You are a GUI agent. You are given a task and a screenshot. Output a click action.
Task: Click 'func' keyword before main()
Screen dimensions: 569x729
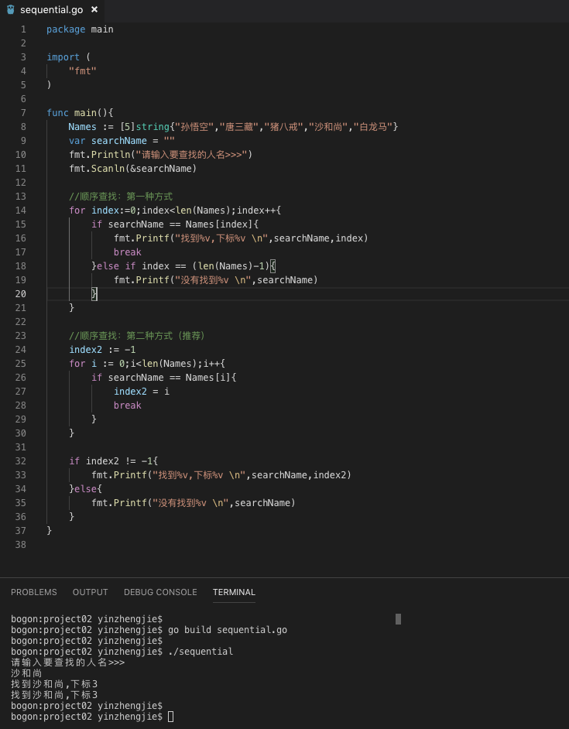(58, 112)
